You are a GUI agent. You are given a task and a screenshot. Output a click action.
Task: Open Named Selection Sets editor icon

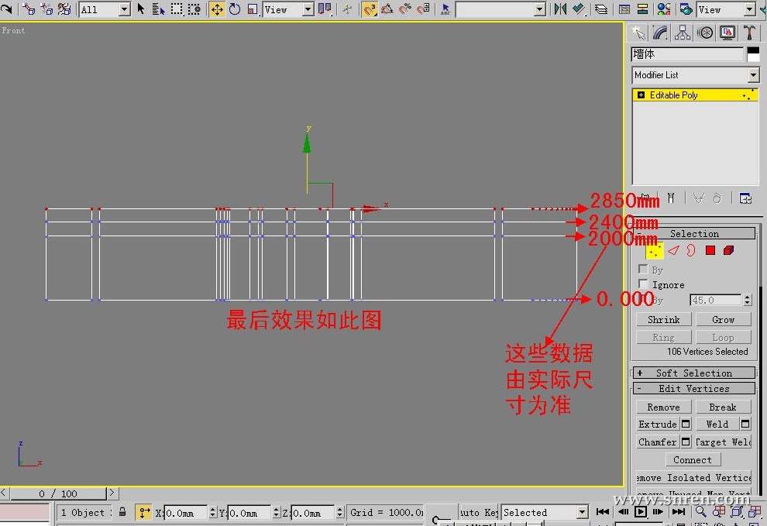tap(445, 9)
